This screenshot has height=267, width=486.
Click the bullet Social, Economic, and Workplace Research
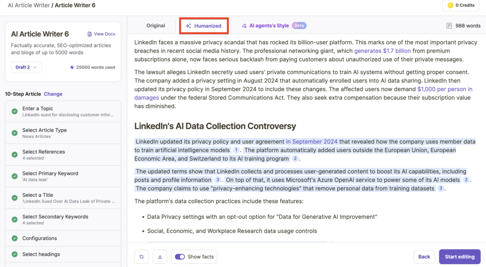coord(232,231)
